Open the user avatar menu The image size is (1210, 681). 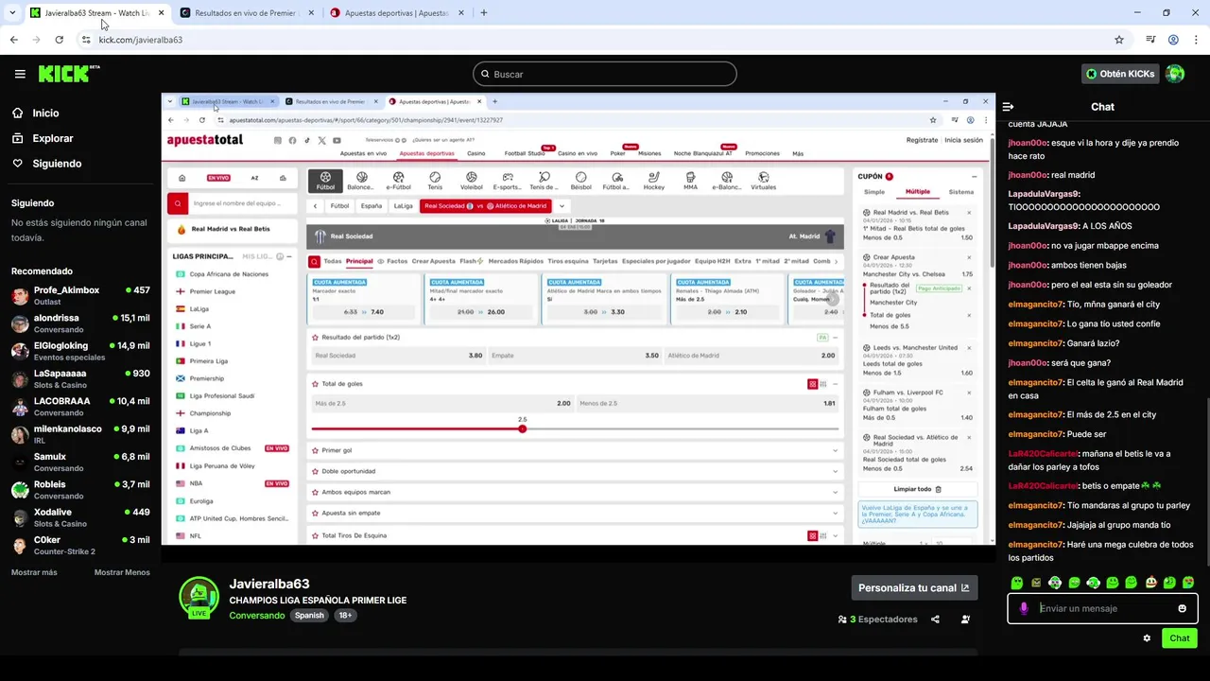(x=1175, y=74)
